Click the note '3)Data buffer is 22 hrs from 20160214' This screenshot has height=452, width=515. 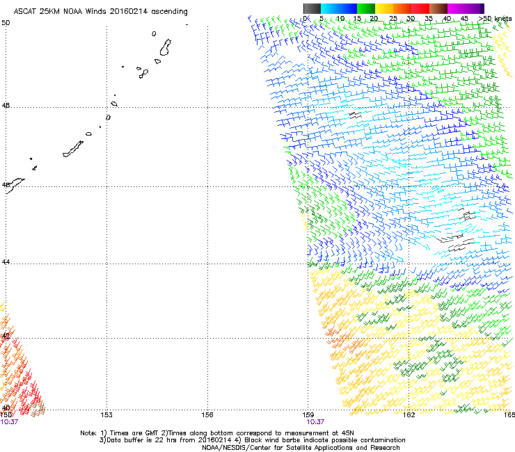click(x=164, y=440)
